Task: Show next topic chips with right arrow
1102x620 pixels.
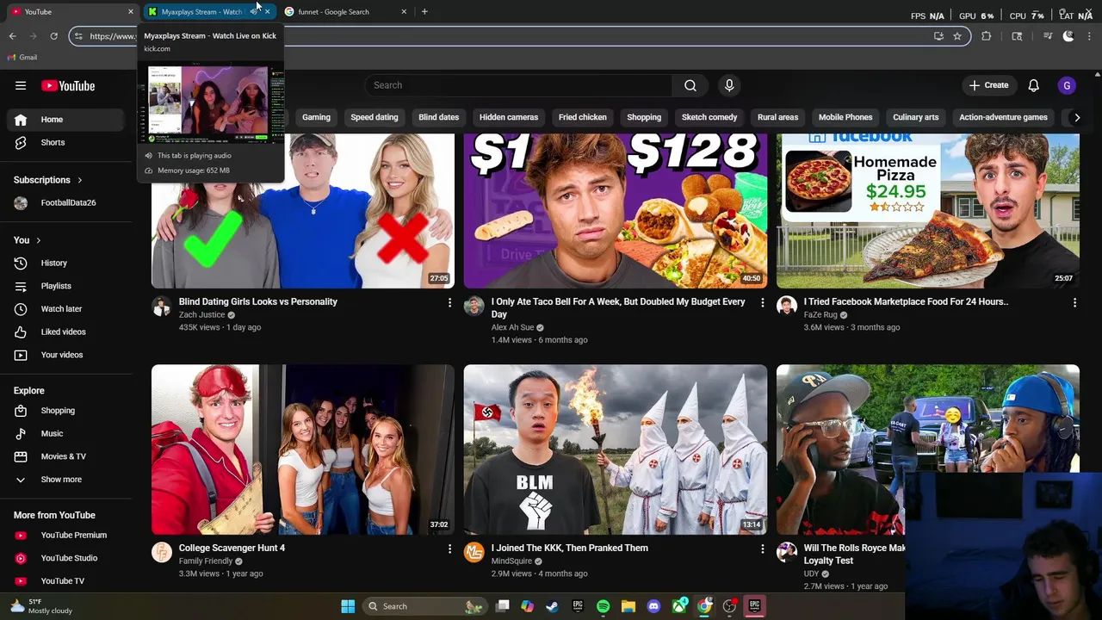Action: pyautogui.click(x=1076, y=117)
